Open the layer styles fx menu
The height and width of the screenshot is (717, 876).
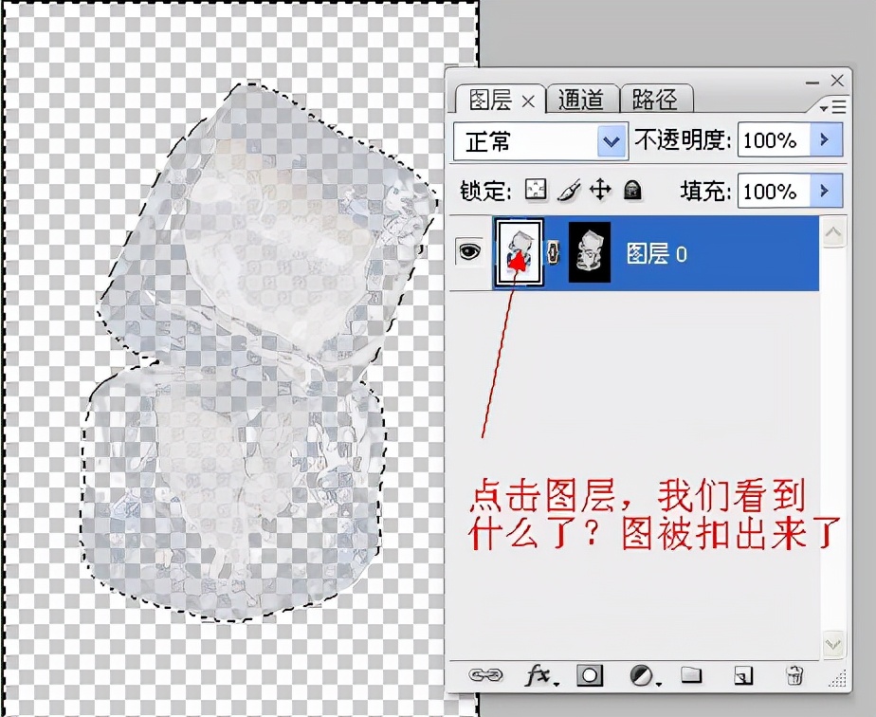click(542, 675)
